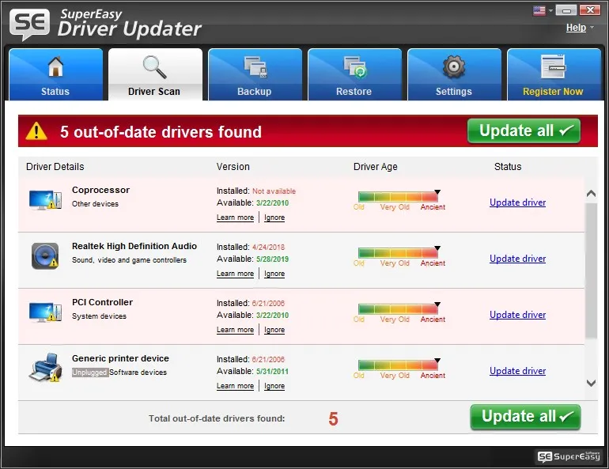Switch to the Status tab
The image size is (609, 469).
pyautogui.click(x=55, y=76)
